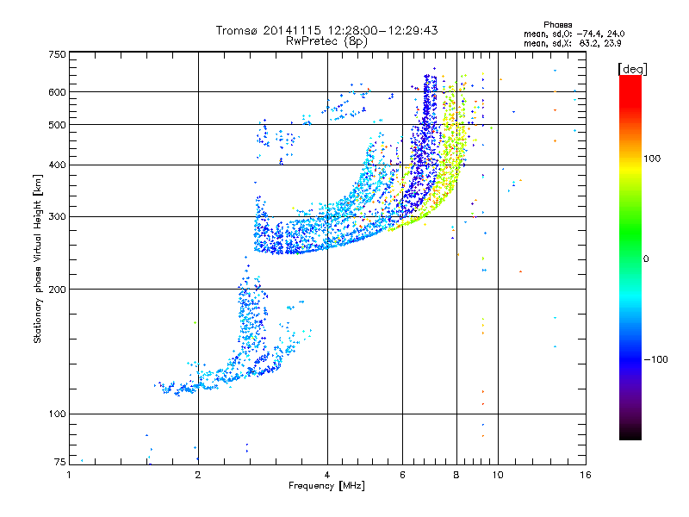The image size is (689, 517).
Task: Click the '600' y-axis tick label
Action: [57, 92]
